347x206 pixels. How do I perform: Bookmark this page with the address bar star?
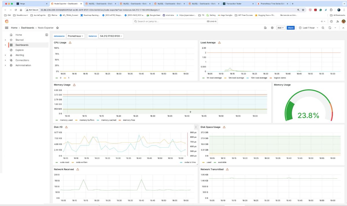(303, 10)
